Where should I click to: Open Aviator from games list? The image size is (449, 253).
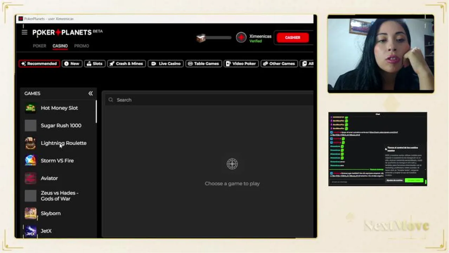(49, 178)
